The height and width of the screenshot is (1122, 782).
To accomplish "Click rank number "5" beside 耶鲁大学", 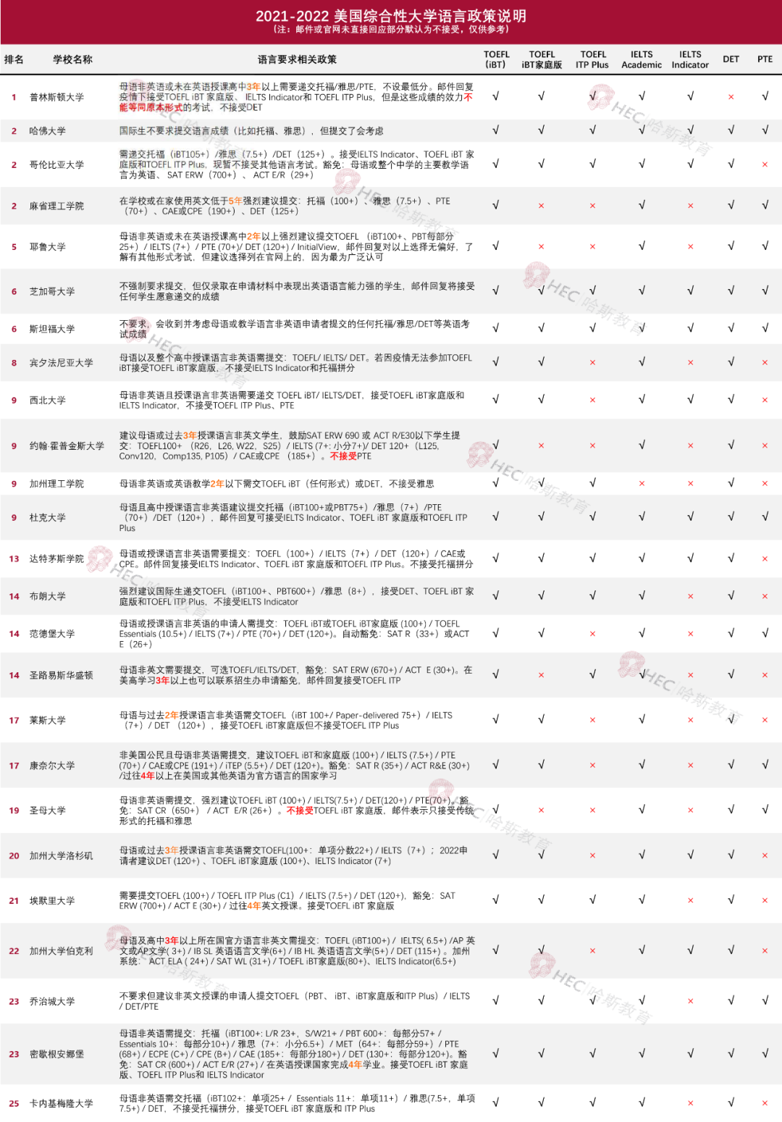I will tap(14, 247).
